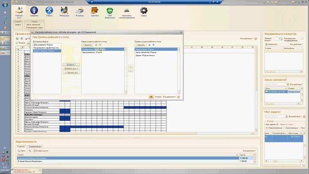Switch to the Клиенты tab
Screen dimensions: 309x174
click(21, 146)
